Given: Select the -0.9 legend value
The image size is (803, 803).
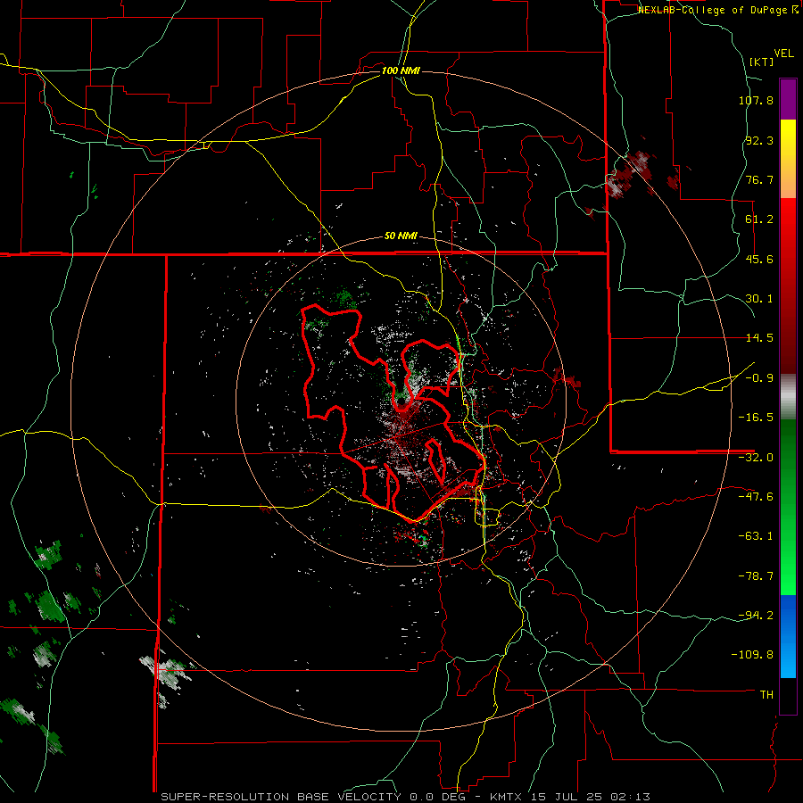Looking at the screenshot, I should point(756,378).
